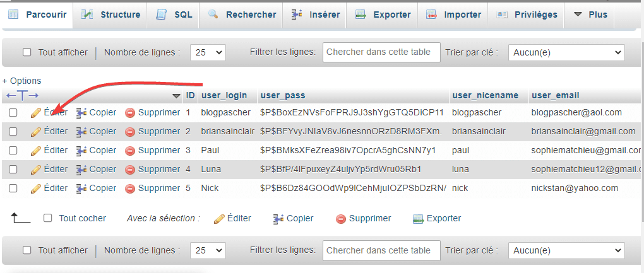This screenshot has height=273, width=644.
Task: Click the Luna password hash cell
Action: point(340,169)
